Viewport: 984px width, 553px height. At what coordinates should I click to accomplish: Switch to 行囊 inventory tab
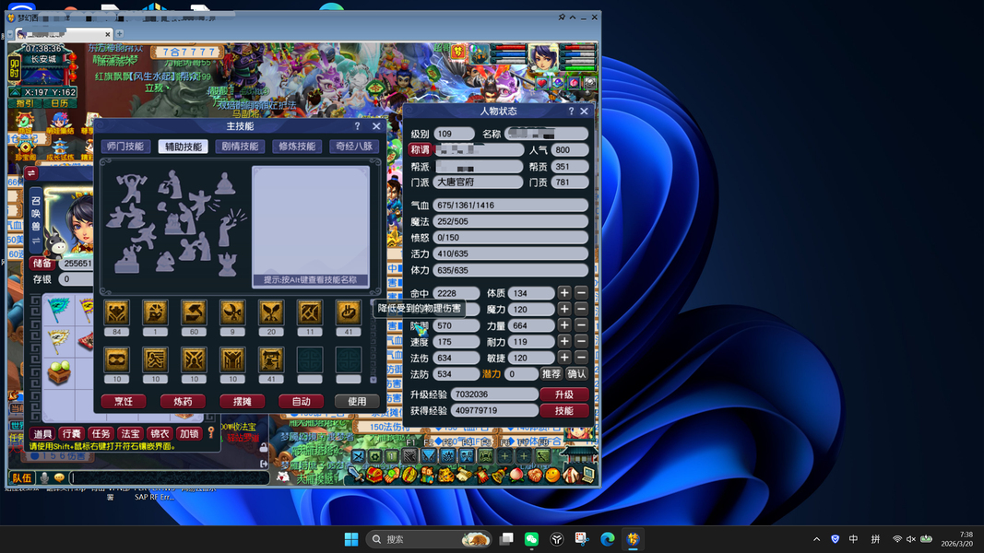(72, 433)
